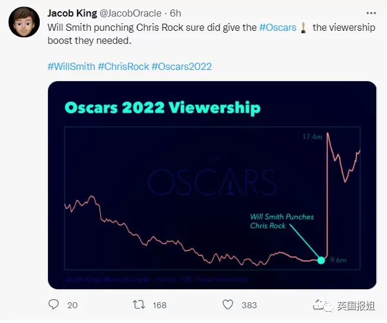Click the Jacob King display name
Image resolution: width=387 pixels, height=323 pixels.
coord(72,13)
